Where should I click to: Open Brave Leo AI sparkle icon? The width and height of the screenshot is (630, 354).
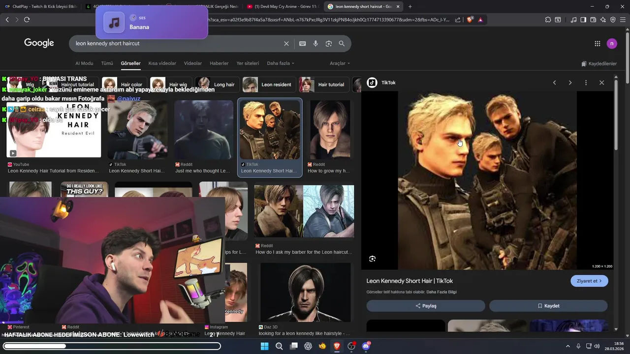(603, 20)
